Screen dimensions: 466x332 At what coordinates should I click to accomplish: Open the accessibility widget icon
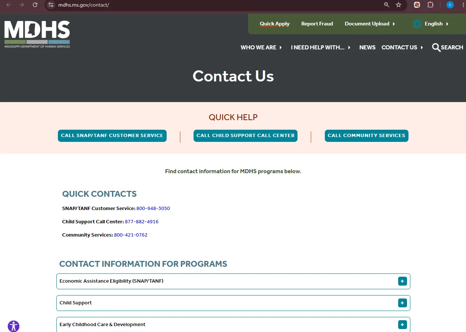tap(14, 326)
